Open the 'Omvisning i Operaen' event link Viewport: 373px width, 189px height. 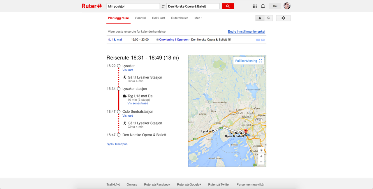point(174,40)
